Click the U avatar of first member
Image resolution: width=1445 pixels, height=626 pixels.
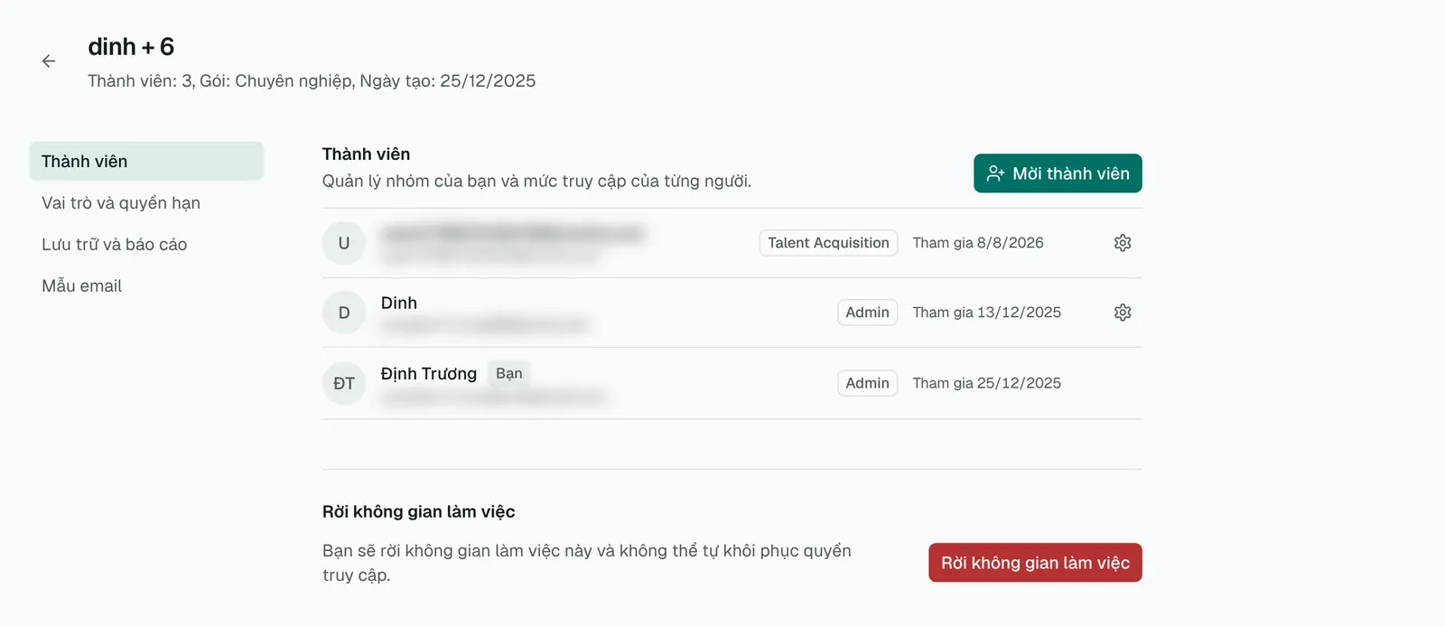click(344, 243)
